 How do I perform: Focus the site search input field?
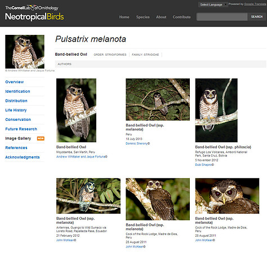(x=222, y=17)
